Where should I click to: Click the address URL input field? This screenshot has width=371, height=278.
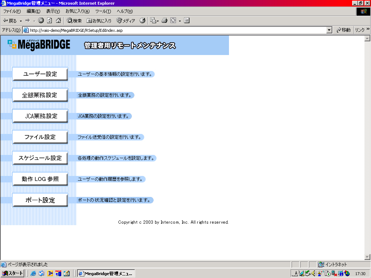pyautogui.click(x=178, y=30)
